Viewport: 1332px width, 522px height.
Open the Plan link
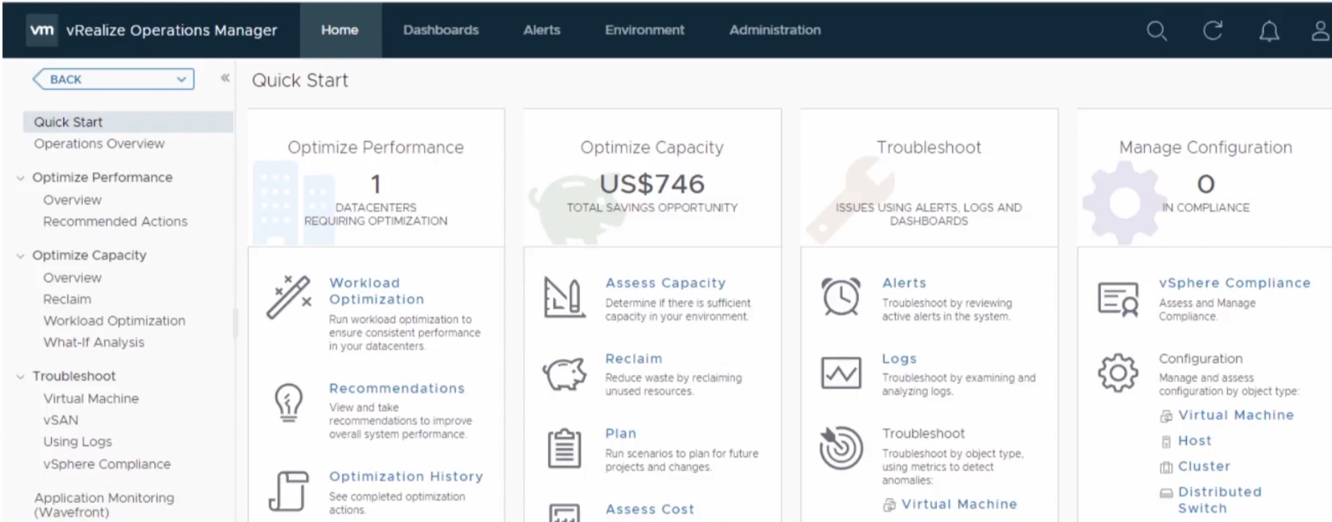point(621,434)
